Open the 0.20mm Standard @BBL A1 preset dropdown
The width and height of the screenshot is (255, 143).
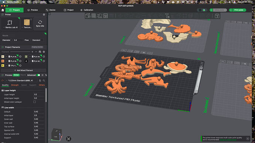(21, 80)
